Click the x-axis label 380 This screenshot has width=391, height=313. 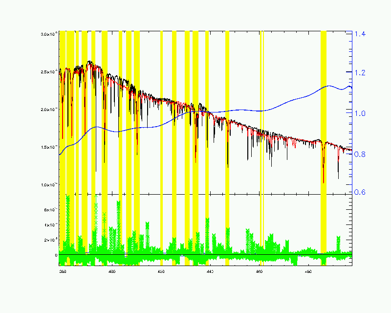tap(63, 271)
